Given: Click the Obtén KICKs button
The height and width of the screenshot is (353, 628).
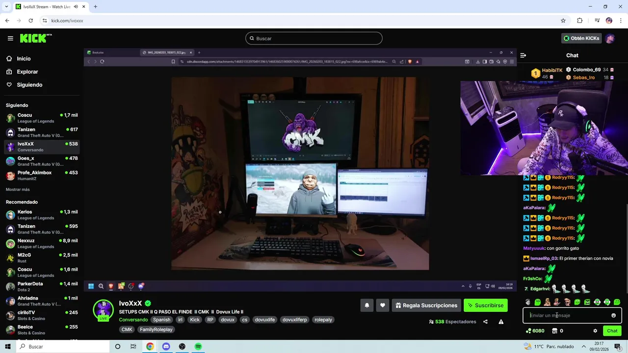Looking at the screenshot, I should (581, 38).
